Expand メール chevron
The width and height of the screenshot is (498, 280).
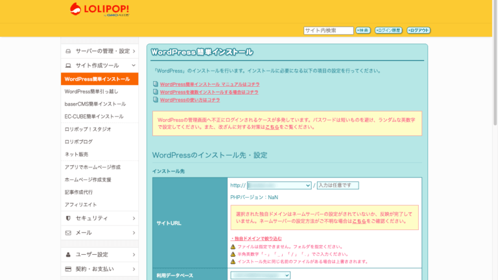tap(134, 233)
